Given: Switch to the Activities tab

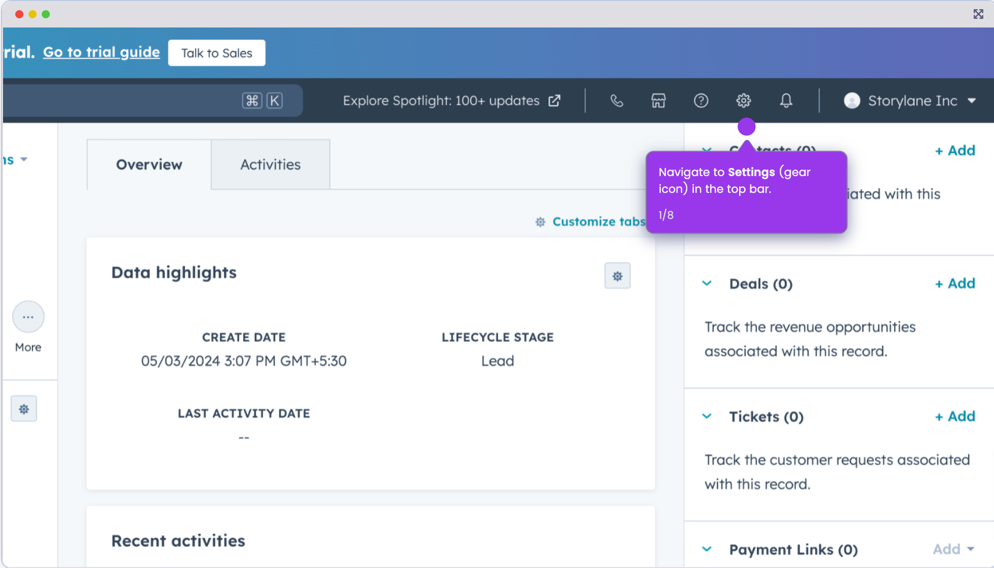Looking at the screenshot, I should tap(270, 164).
